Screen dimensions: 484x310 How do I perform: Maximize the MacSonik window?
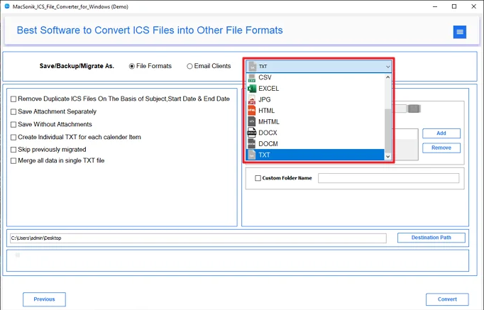coord(454,6)
